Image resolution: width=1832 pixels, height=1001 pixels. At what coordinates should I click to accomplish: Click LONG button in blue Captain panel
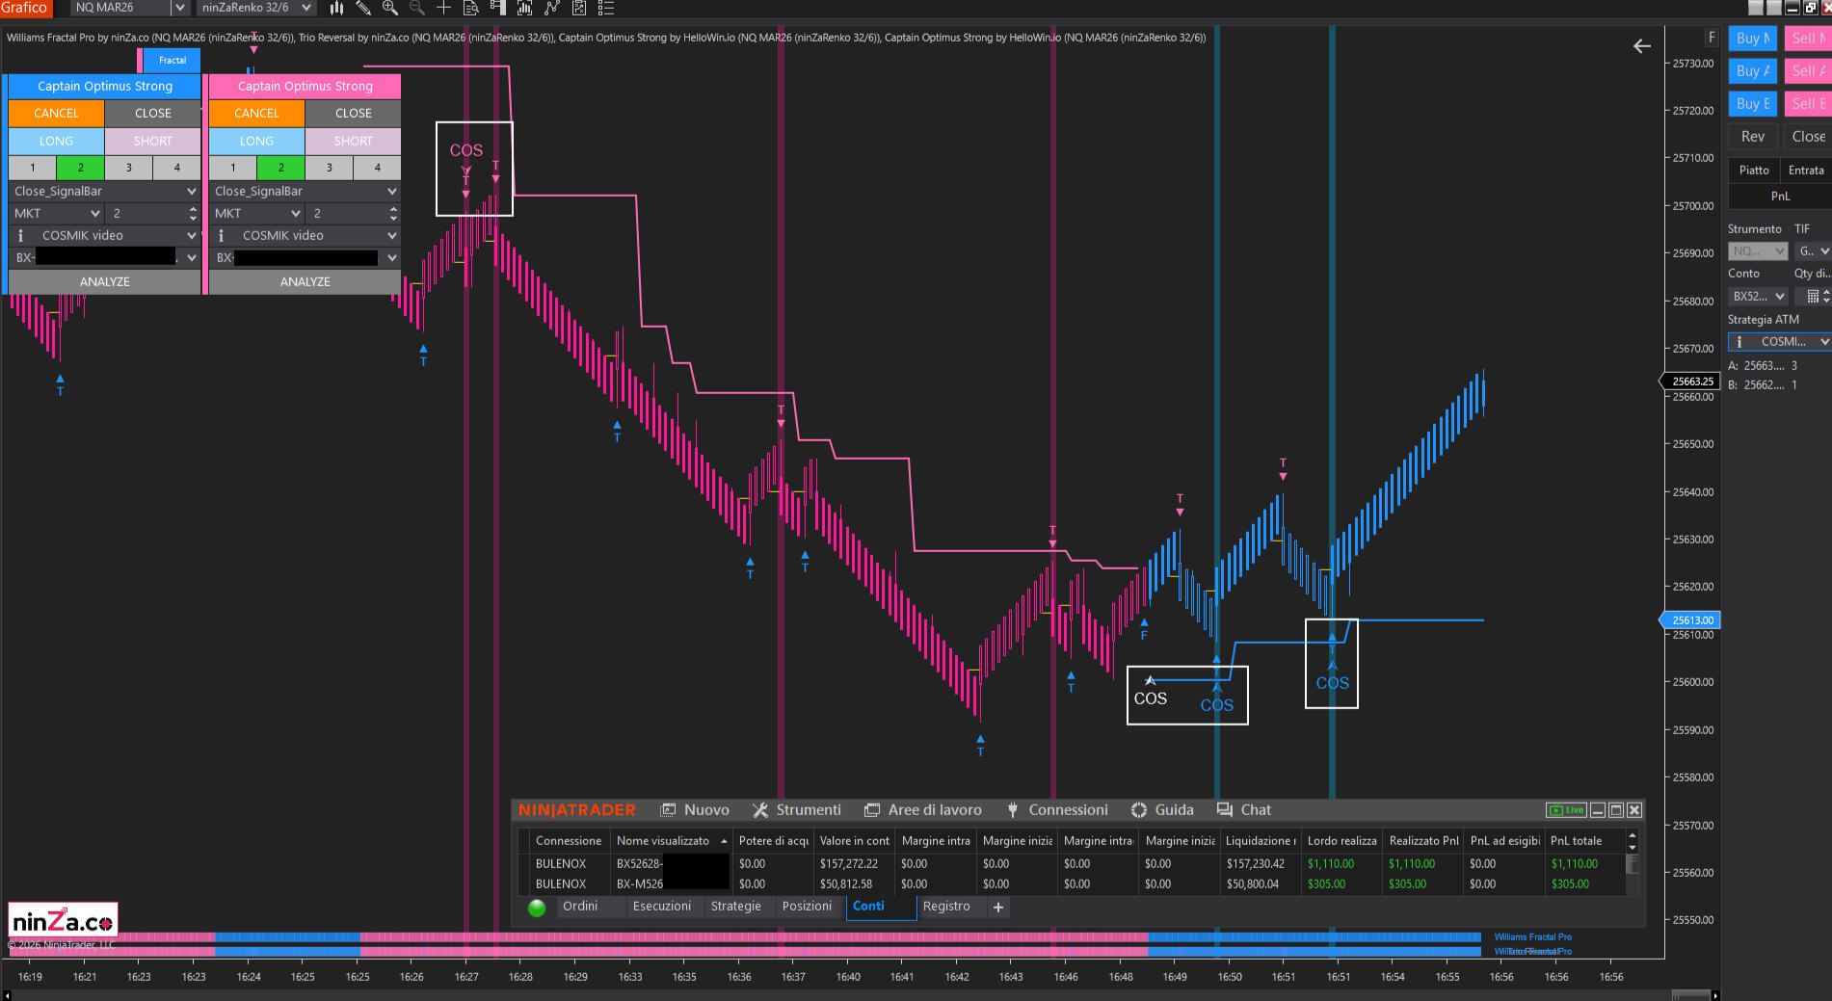point(56,141)
